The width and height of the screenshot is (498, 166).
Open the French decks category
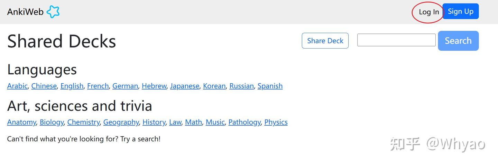tap(98, 86)
